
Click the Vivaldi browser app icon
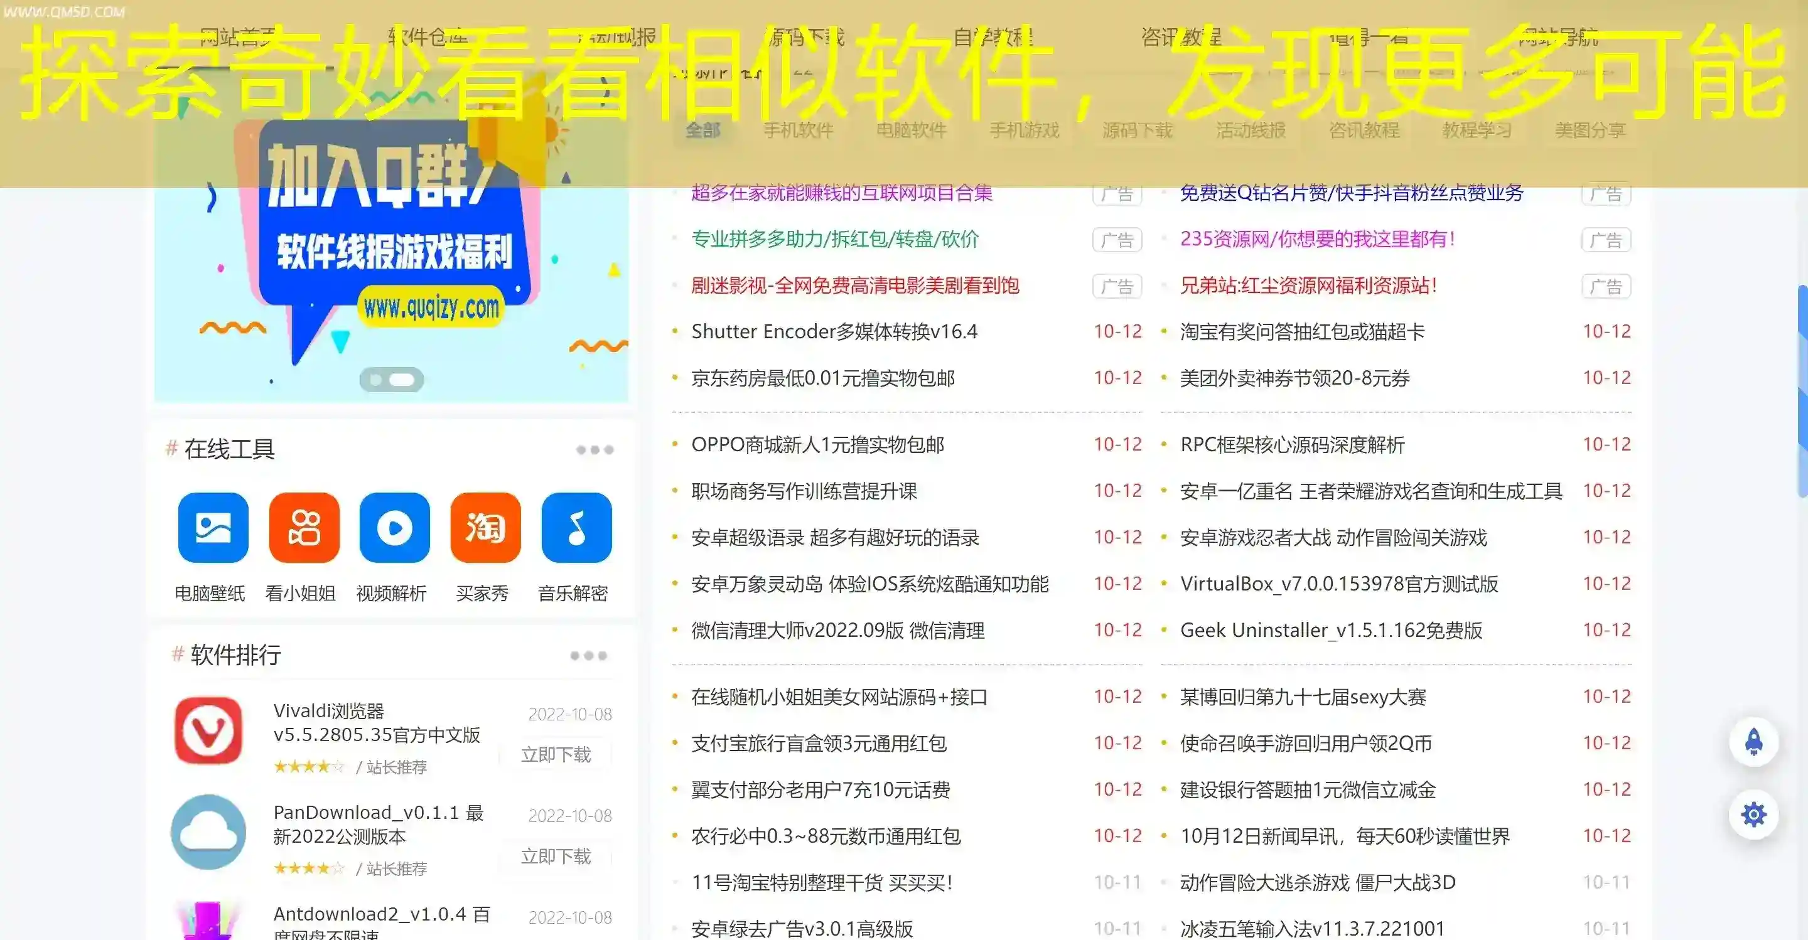coord(208,730)
